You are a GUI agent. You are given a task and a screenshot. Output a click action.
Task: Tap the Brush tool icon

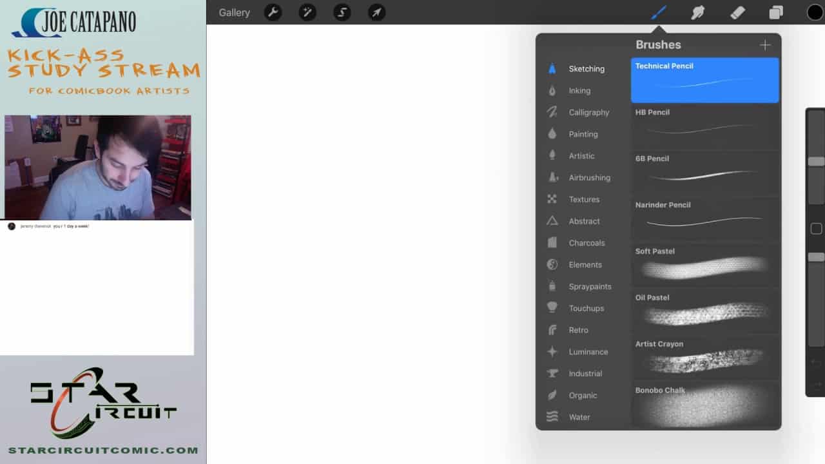click(x=658, y=12)
